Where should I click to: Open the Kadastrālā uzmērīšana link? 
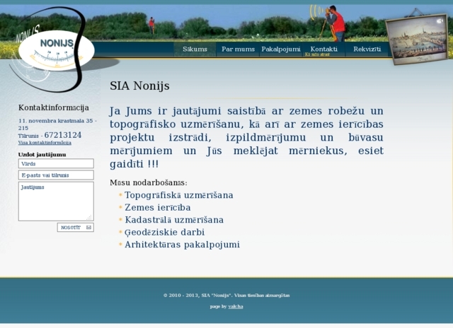coord(174,220)
